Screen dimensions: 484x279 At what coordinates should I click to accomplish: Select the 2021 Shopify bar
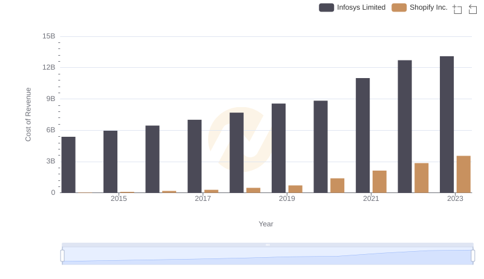click(379, 182)
